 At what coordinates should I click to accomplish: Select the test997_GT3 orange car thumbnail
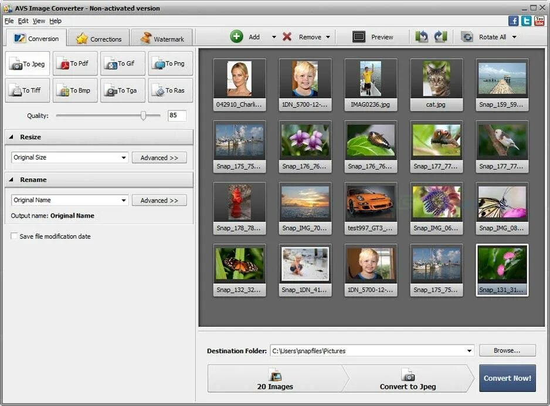pos(371,208)
